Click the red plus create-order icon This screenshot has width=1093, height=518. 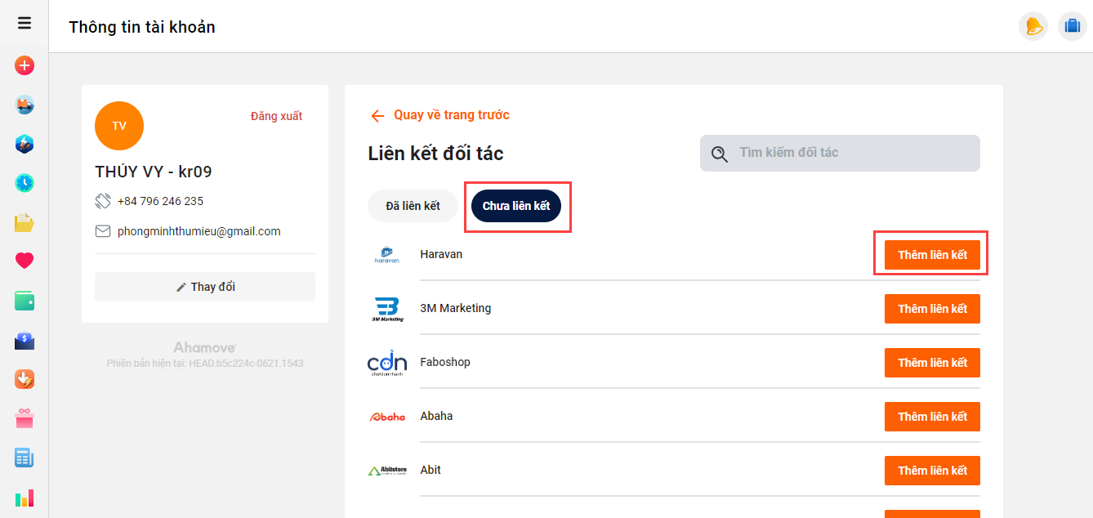(25, 65)
